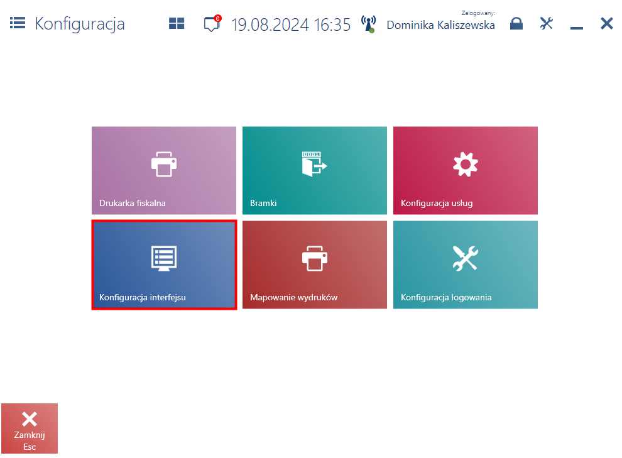Click the tile grid view icon
Screen dimensions: 622x458
point(177,23)
